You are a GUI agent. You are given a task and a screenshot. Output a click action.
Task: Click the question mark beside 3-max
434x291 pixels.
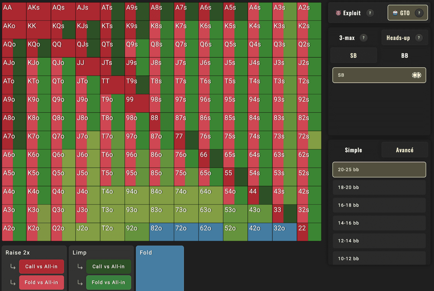click(x=364, y=38)
